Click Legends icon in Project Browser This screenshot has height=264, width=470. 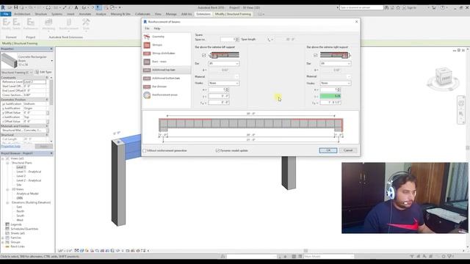[7, 224]
